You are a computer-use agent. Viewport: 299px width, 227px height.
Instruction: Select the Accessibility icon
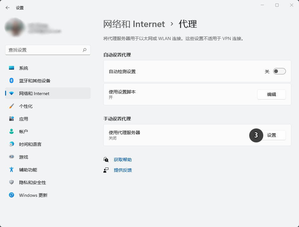click(x=11, y=169)
